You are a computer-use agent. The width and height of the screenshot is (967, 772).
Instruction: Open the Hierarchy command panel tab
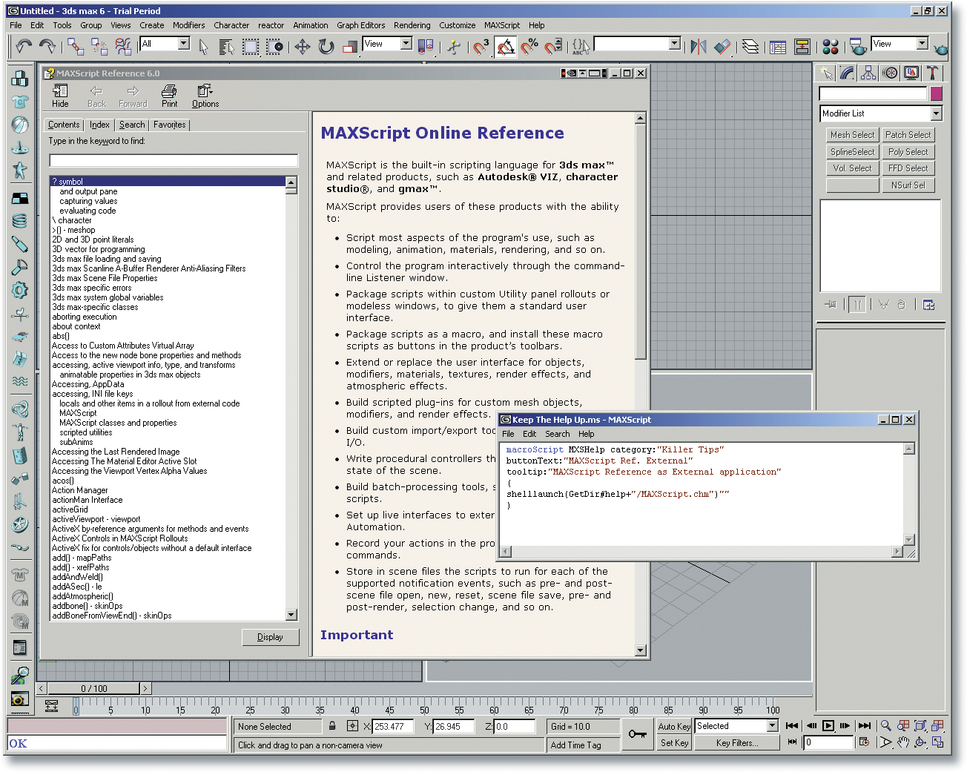[868, 73]
